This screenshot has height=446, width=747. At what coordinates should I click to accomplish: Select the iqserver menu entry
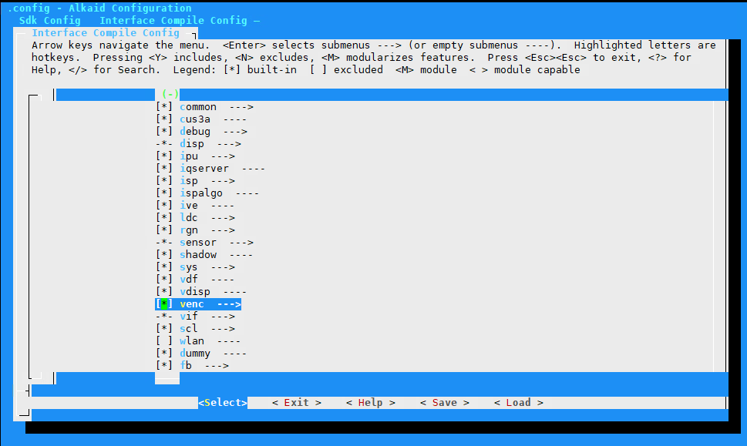tap(204, 169)
